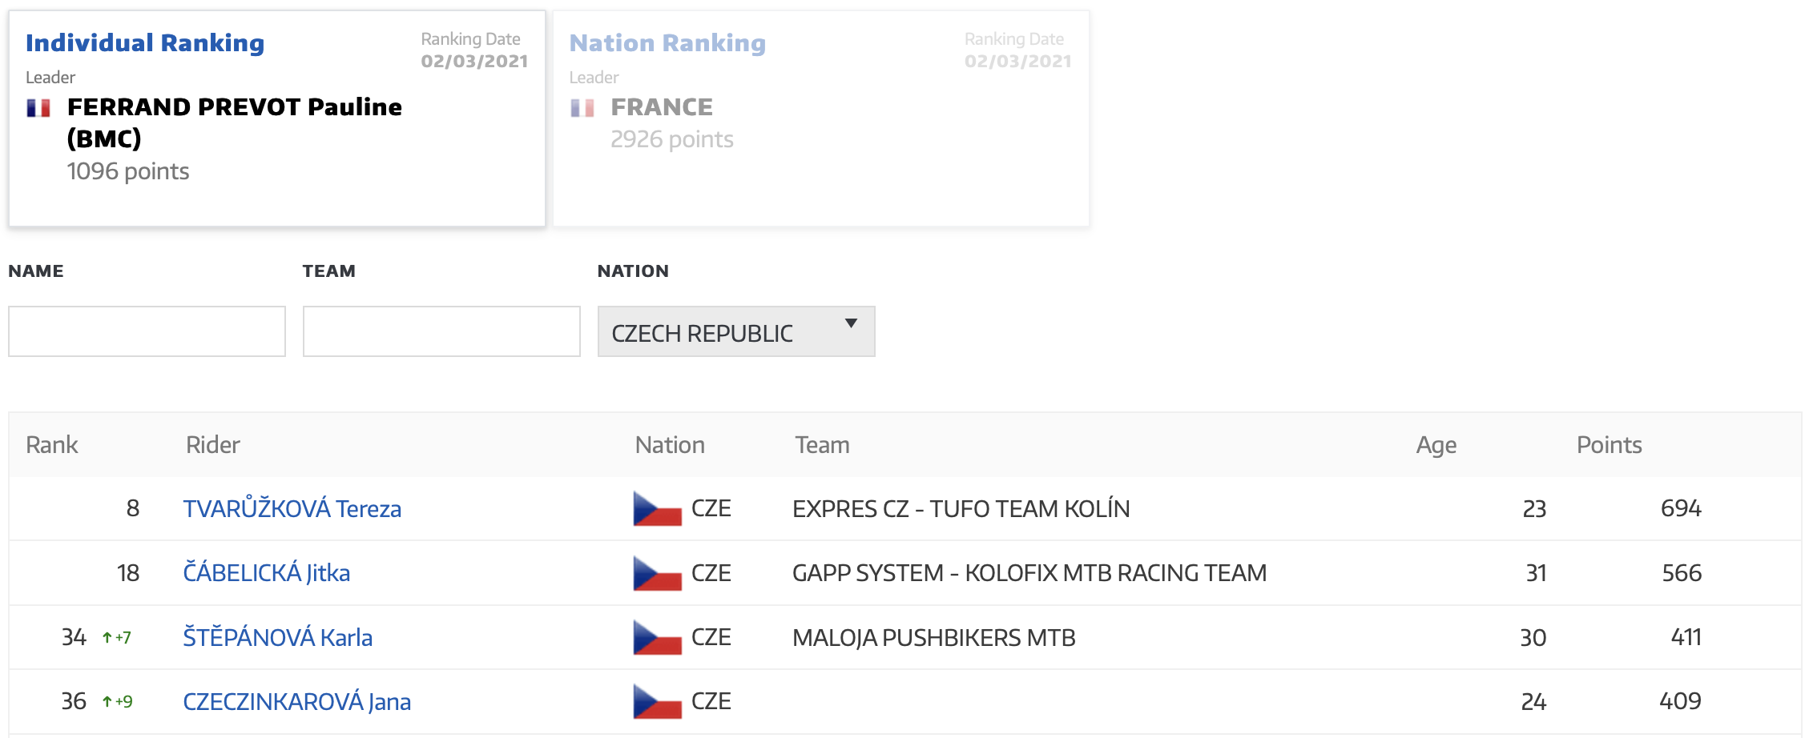Click Czech flag in Czeczinkarová row
The image size is (1809, 738).
(x=657, y=701)
